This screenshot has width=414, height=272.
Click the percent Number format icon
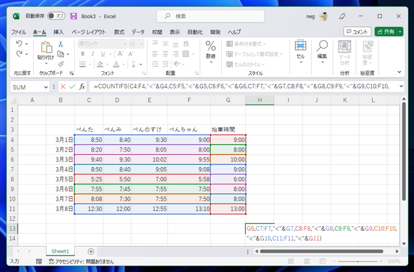pos(211,46)
